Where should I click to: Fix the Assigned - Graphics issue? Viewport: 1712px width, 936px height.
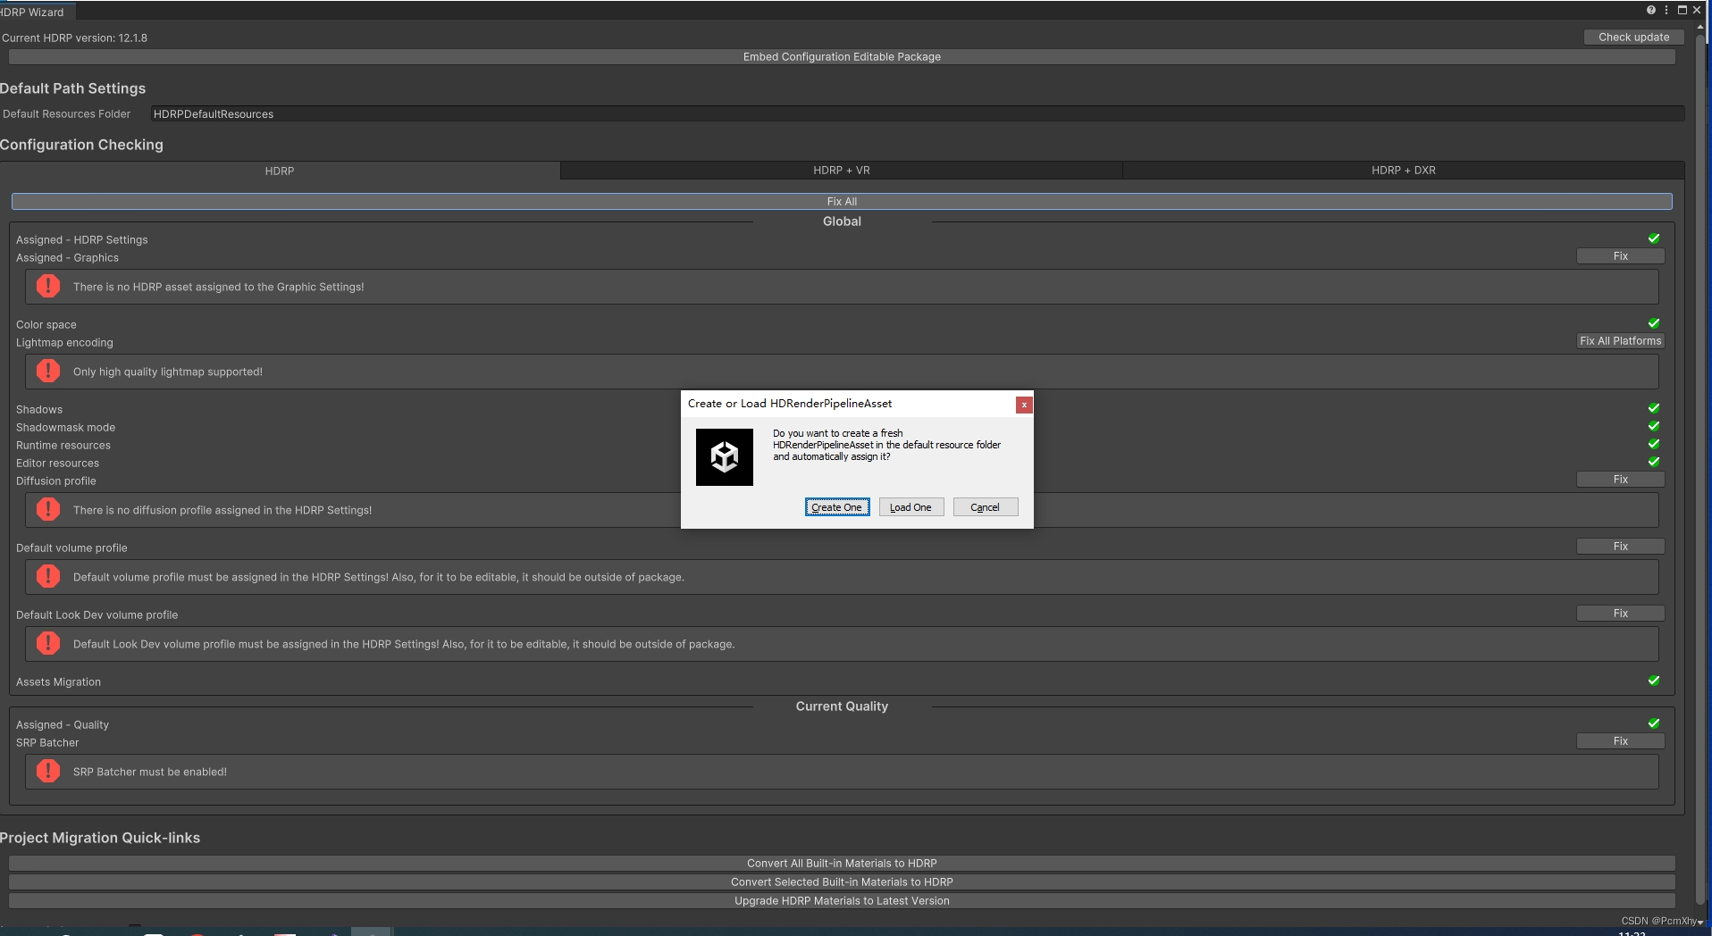[x=1620, y=256]
